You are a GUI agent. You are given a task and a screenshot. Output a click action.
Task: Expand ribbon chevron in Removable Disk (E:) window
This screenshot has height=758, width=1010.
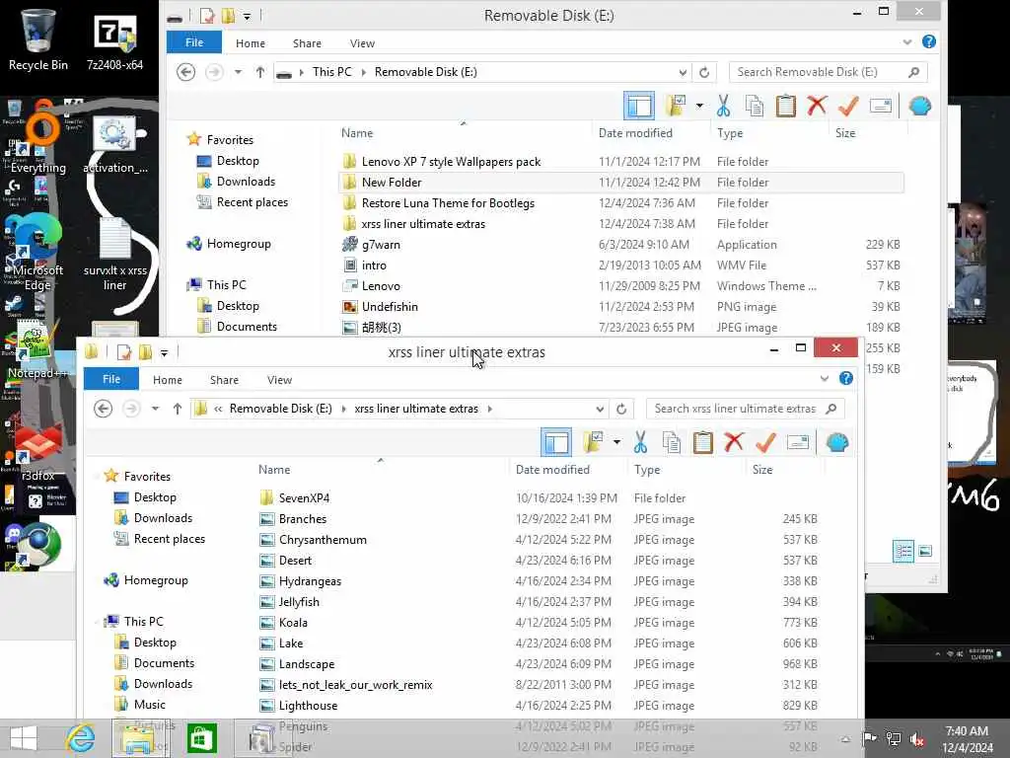coord(907,42)
